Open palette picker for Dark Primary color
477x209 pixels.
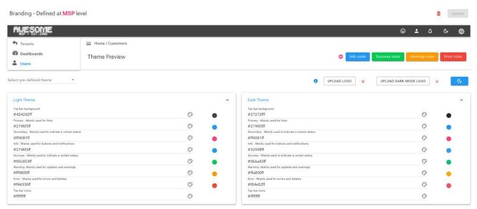424,126
